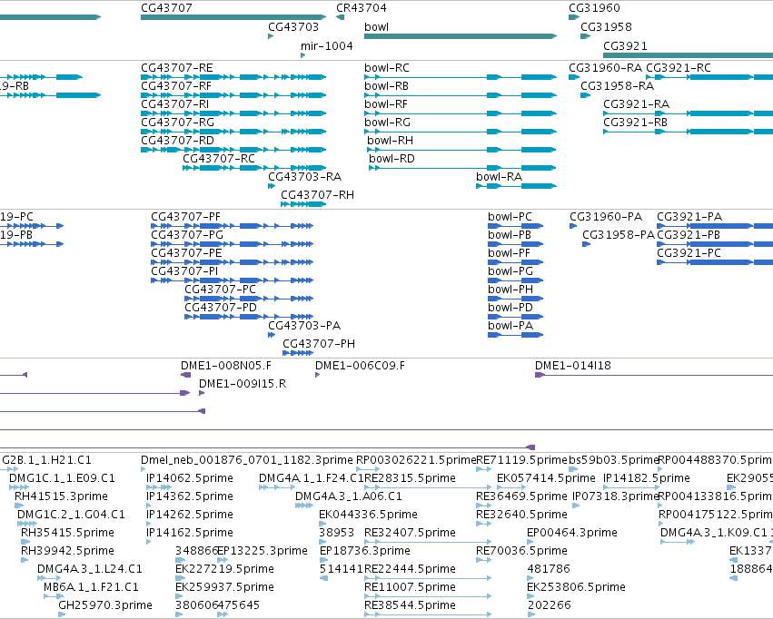This screenshot has width=773, height=619.
Task: Click protein CG43707-PC
Action: click(221, 290)
